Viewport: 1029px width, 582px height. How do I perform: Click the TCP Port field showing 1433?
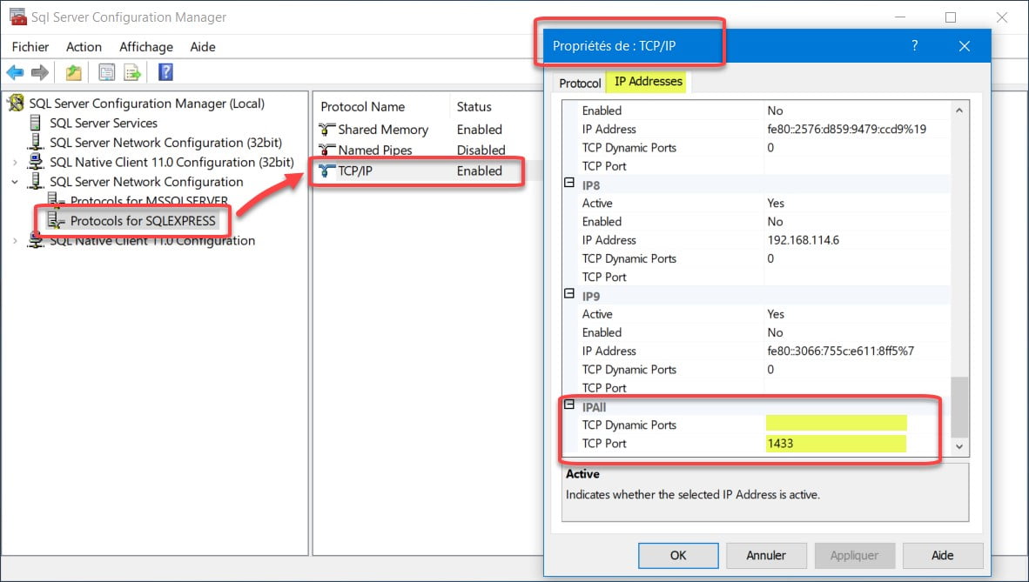click(836, 444)
